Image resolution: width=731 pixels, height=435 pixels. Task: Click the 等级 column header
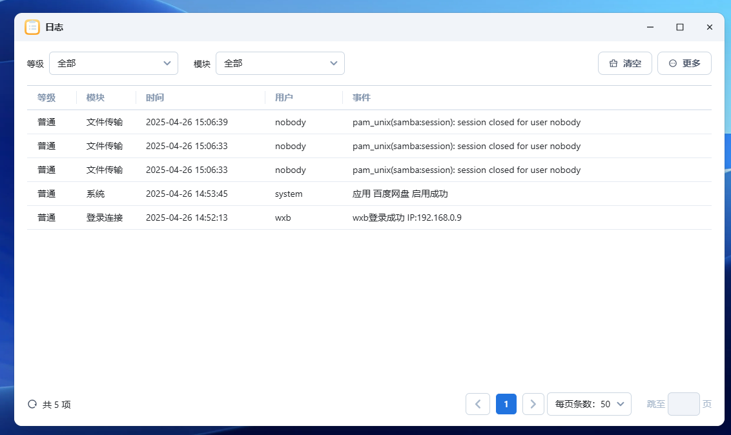[x=46, y=98]
